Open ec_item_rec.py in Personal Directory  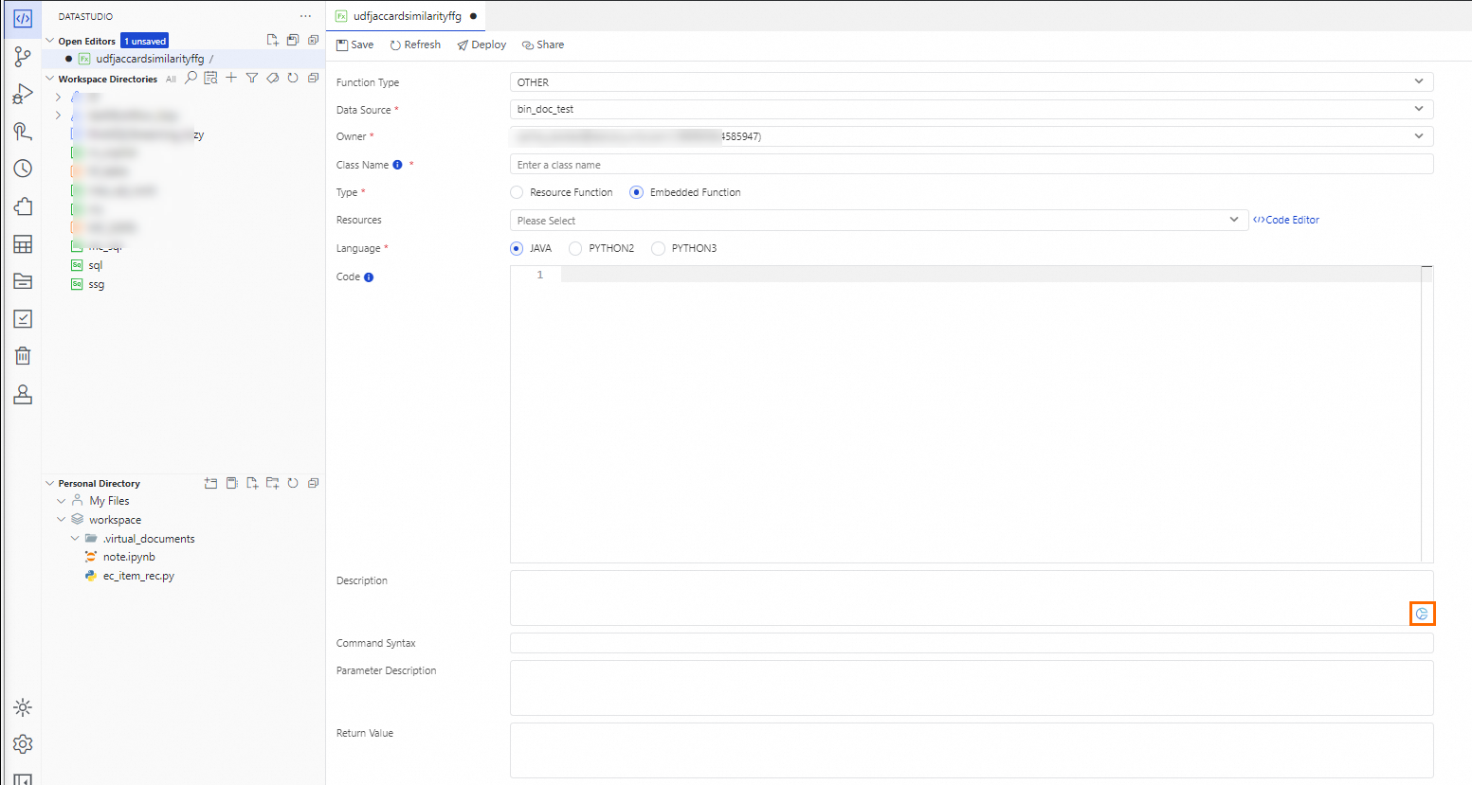point(138,576)
